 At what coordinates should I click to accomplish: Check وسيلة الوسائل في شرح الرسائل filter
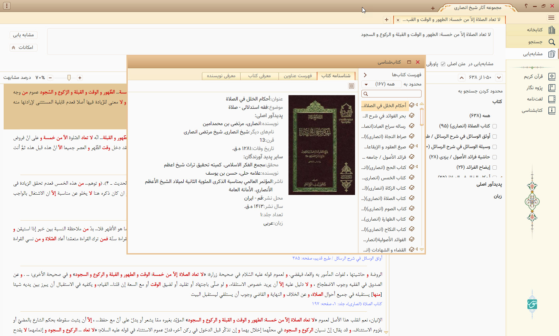tap(494, 147)
